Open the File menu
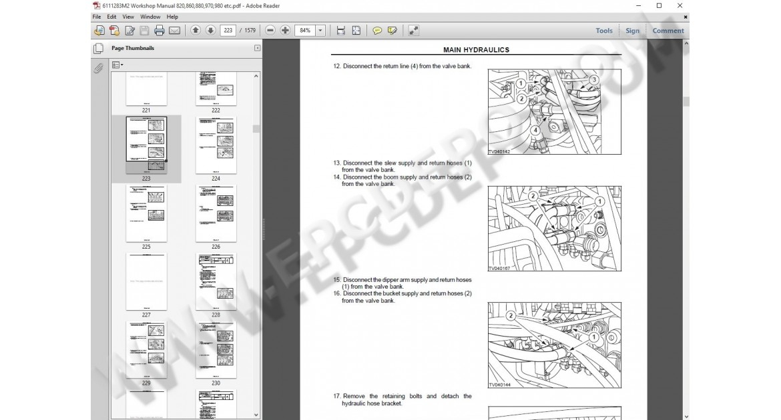 click(97, 17)
